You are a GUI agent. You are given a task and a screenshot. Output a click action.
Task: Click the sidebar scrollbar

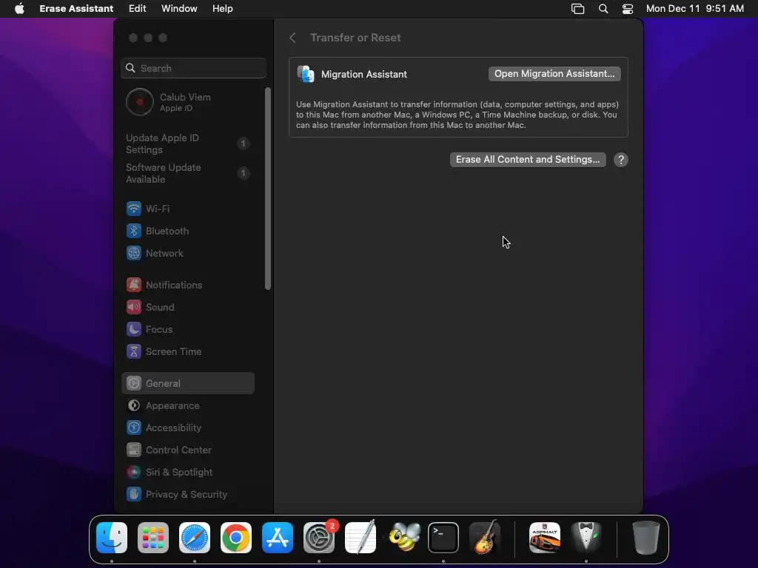pyautogui.click(x=268, y=189)
